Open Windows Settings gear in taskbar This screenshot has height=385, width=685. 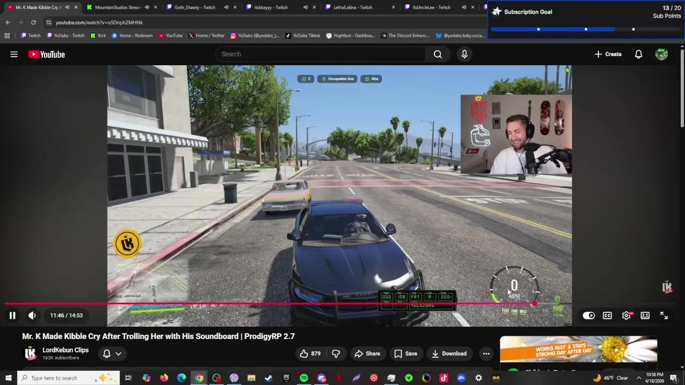tap(478, 378)
